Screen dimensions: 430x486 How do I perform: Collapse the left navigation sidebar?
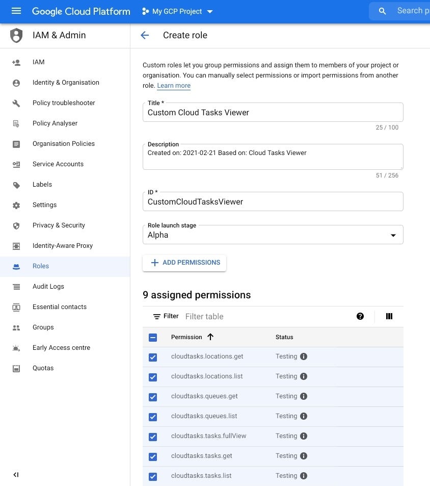(x=15, y=474)
